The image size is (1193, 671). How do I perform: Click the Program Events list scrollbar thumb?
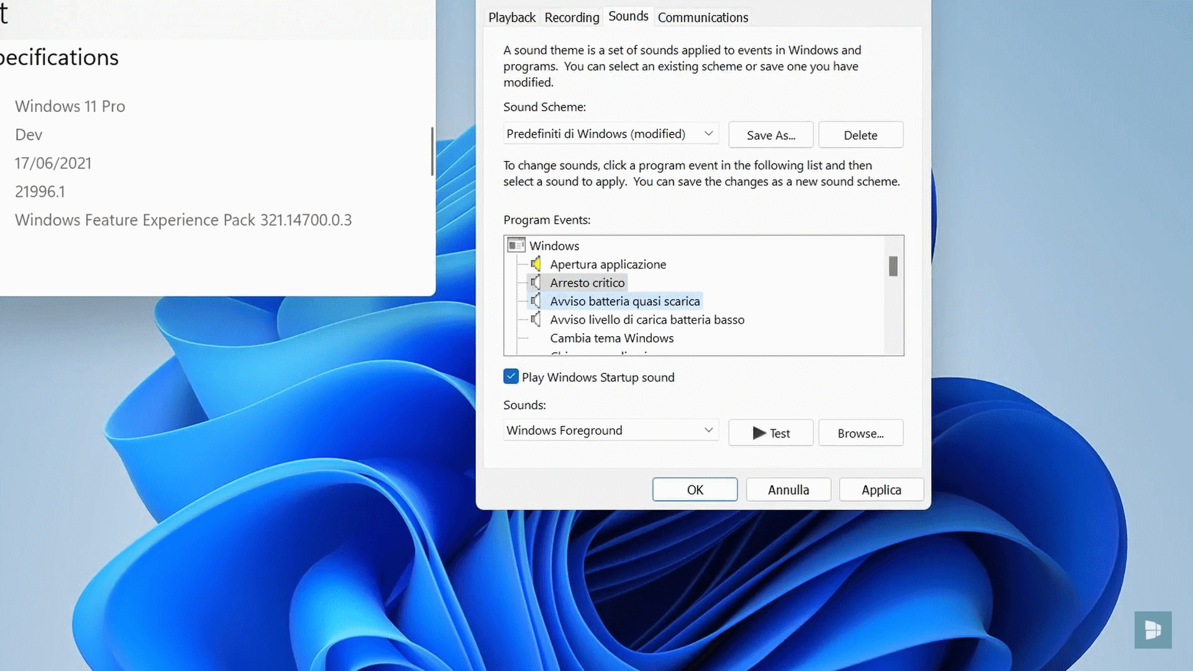pyautogui.click(x=893, y=267)
